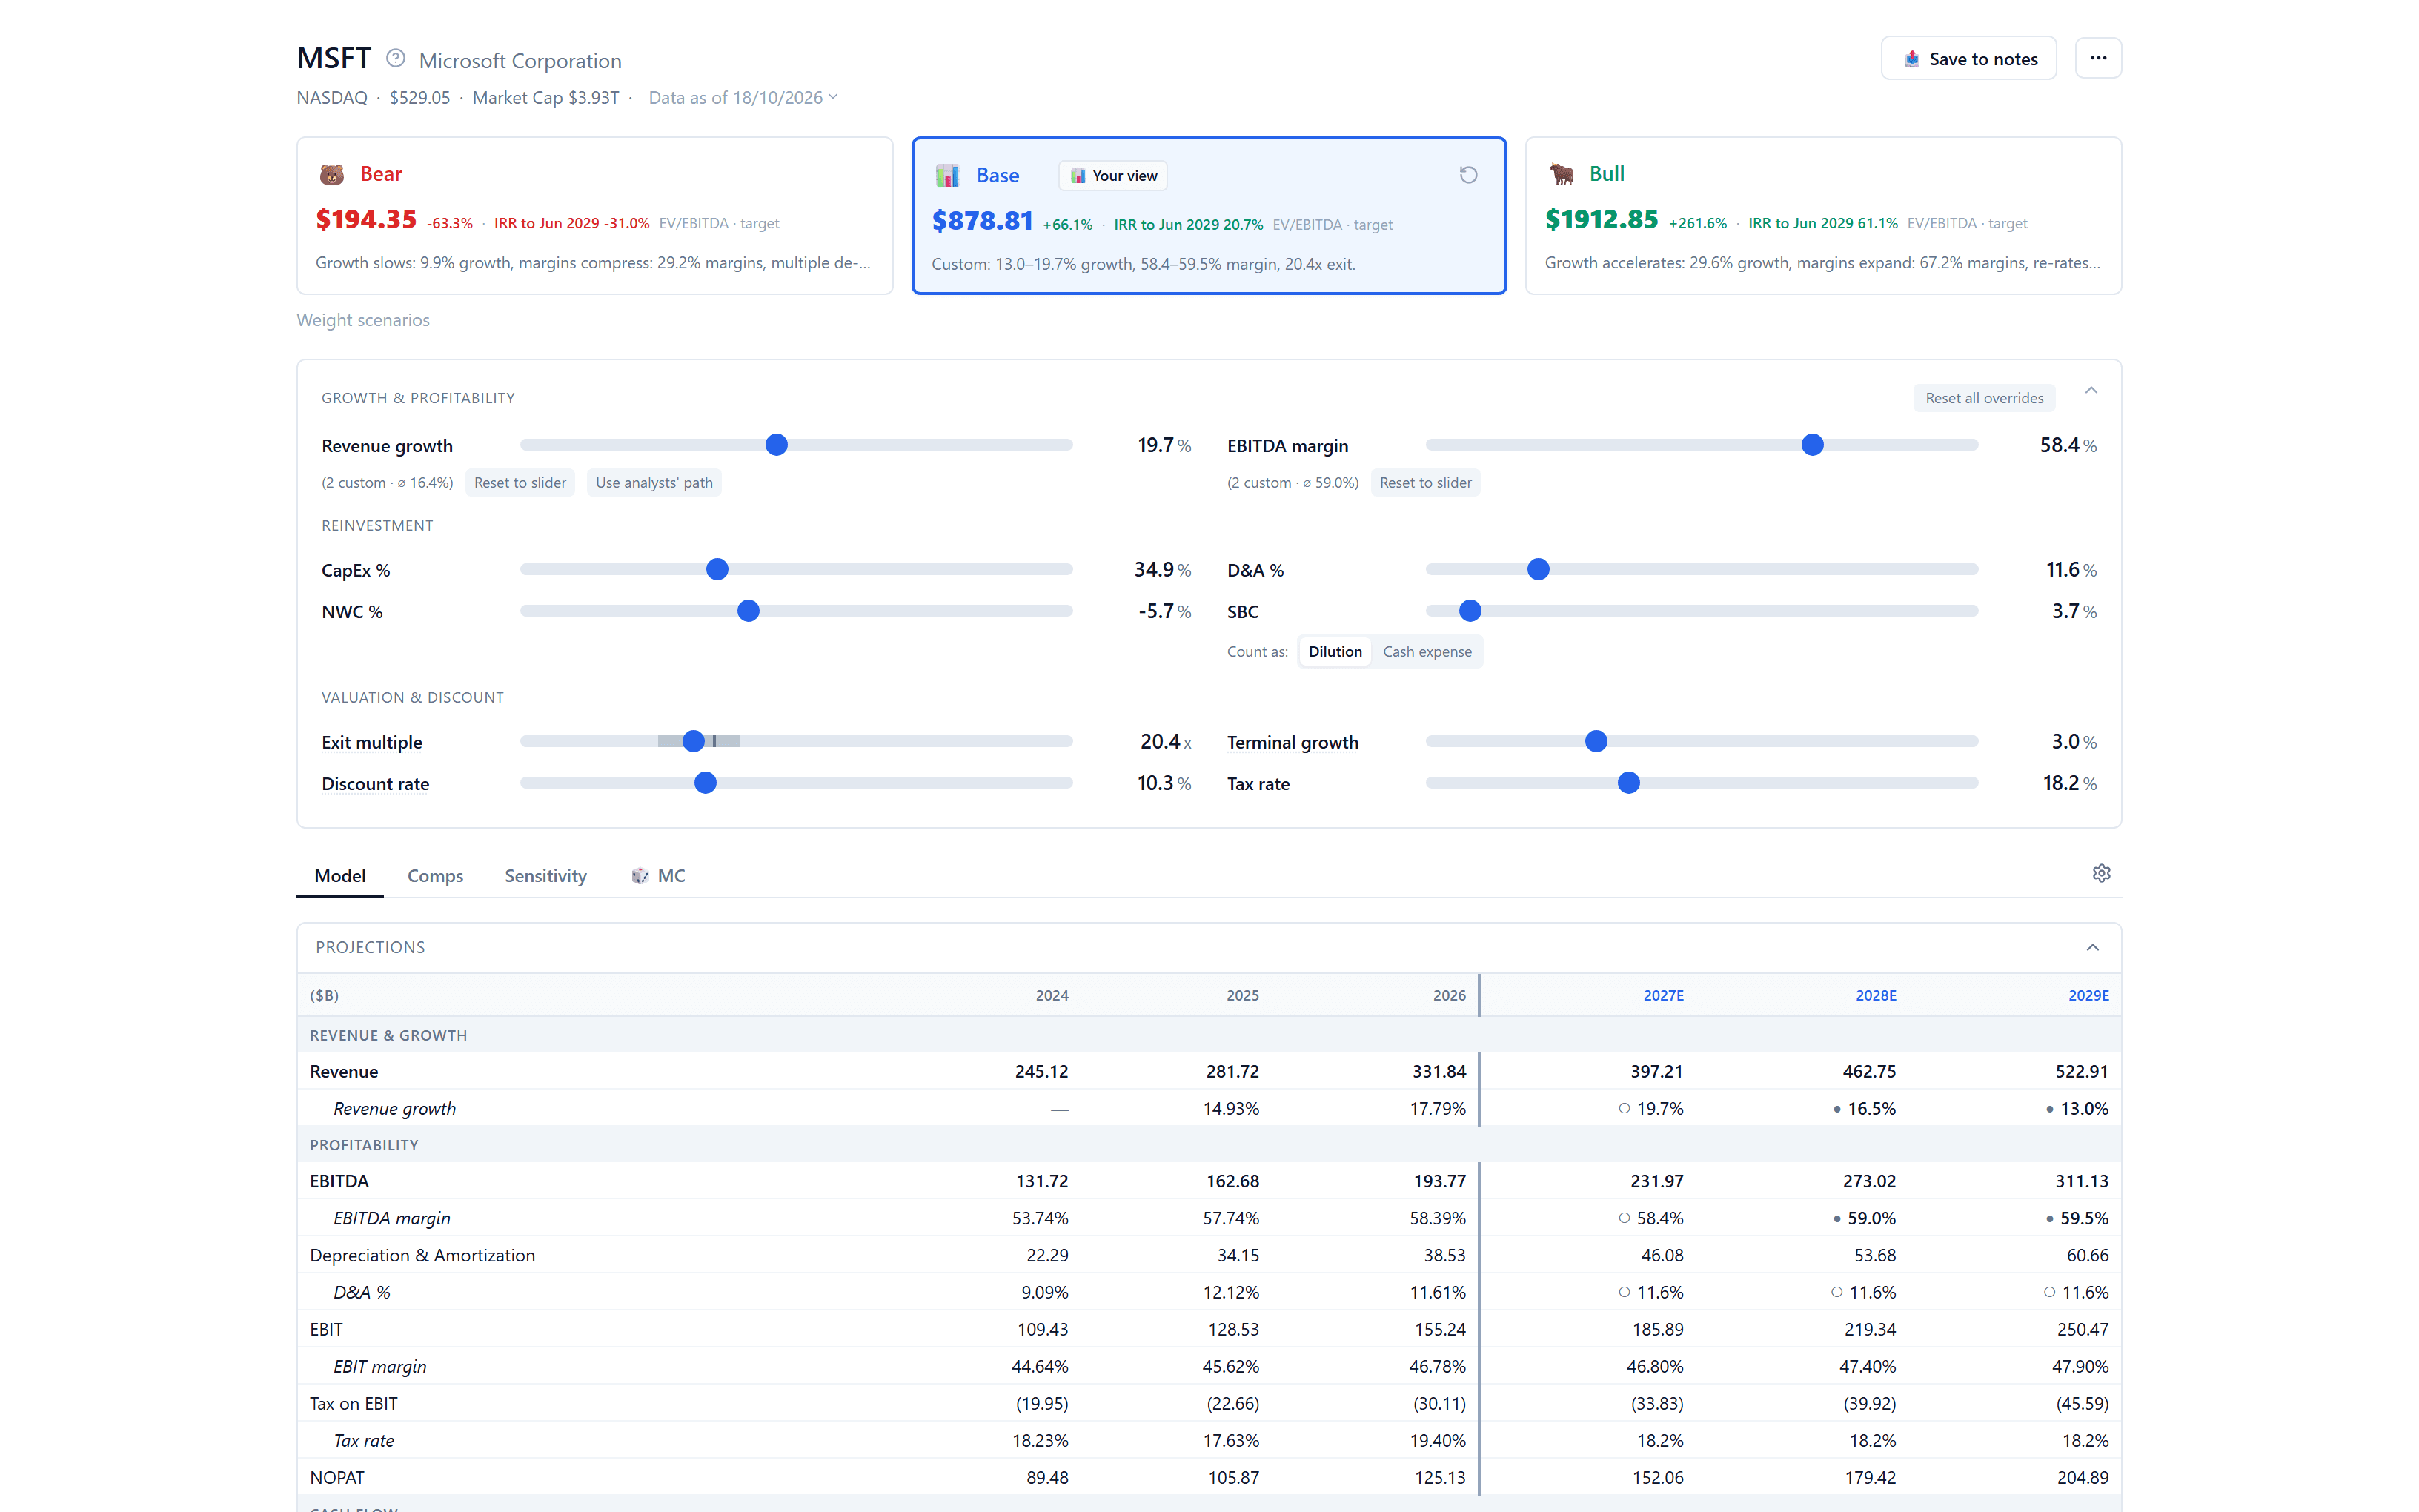The width and height of the screenshot is (2419, 1512).
Task: Click the CapEx % slider handle
Action: [717, 569]
